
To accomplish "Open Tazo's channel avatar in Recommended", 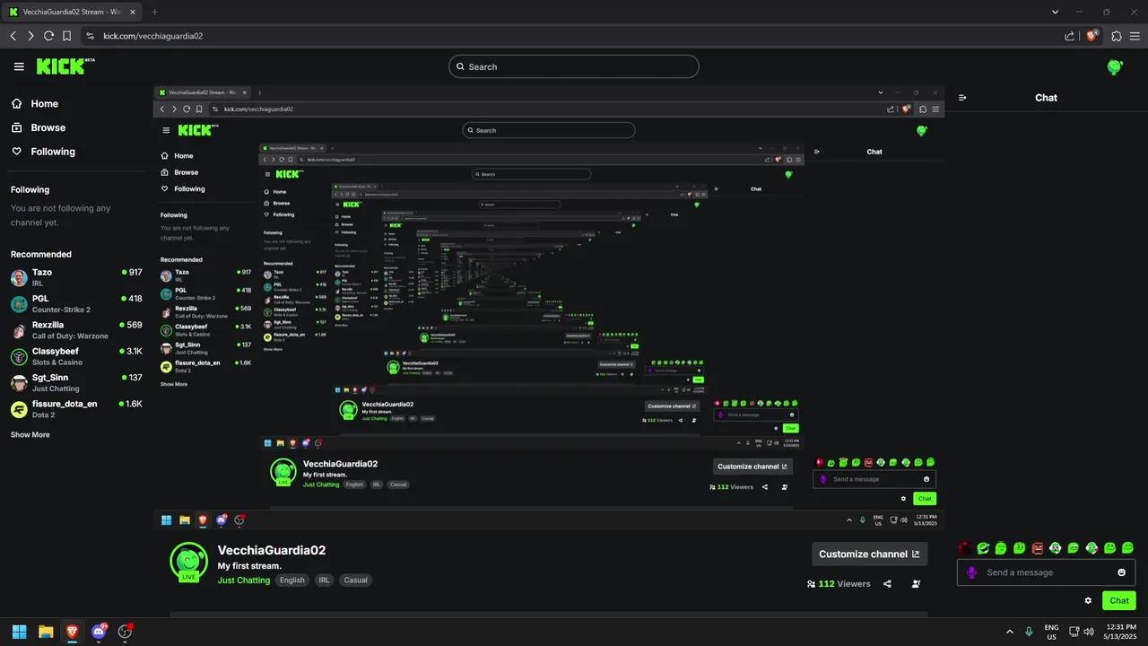I will 19,277.
